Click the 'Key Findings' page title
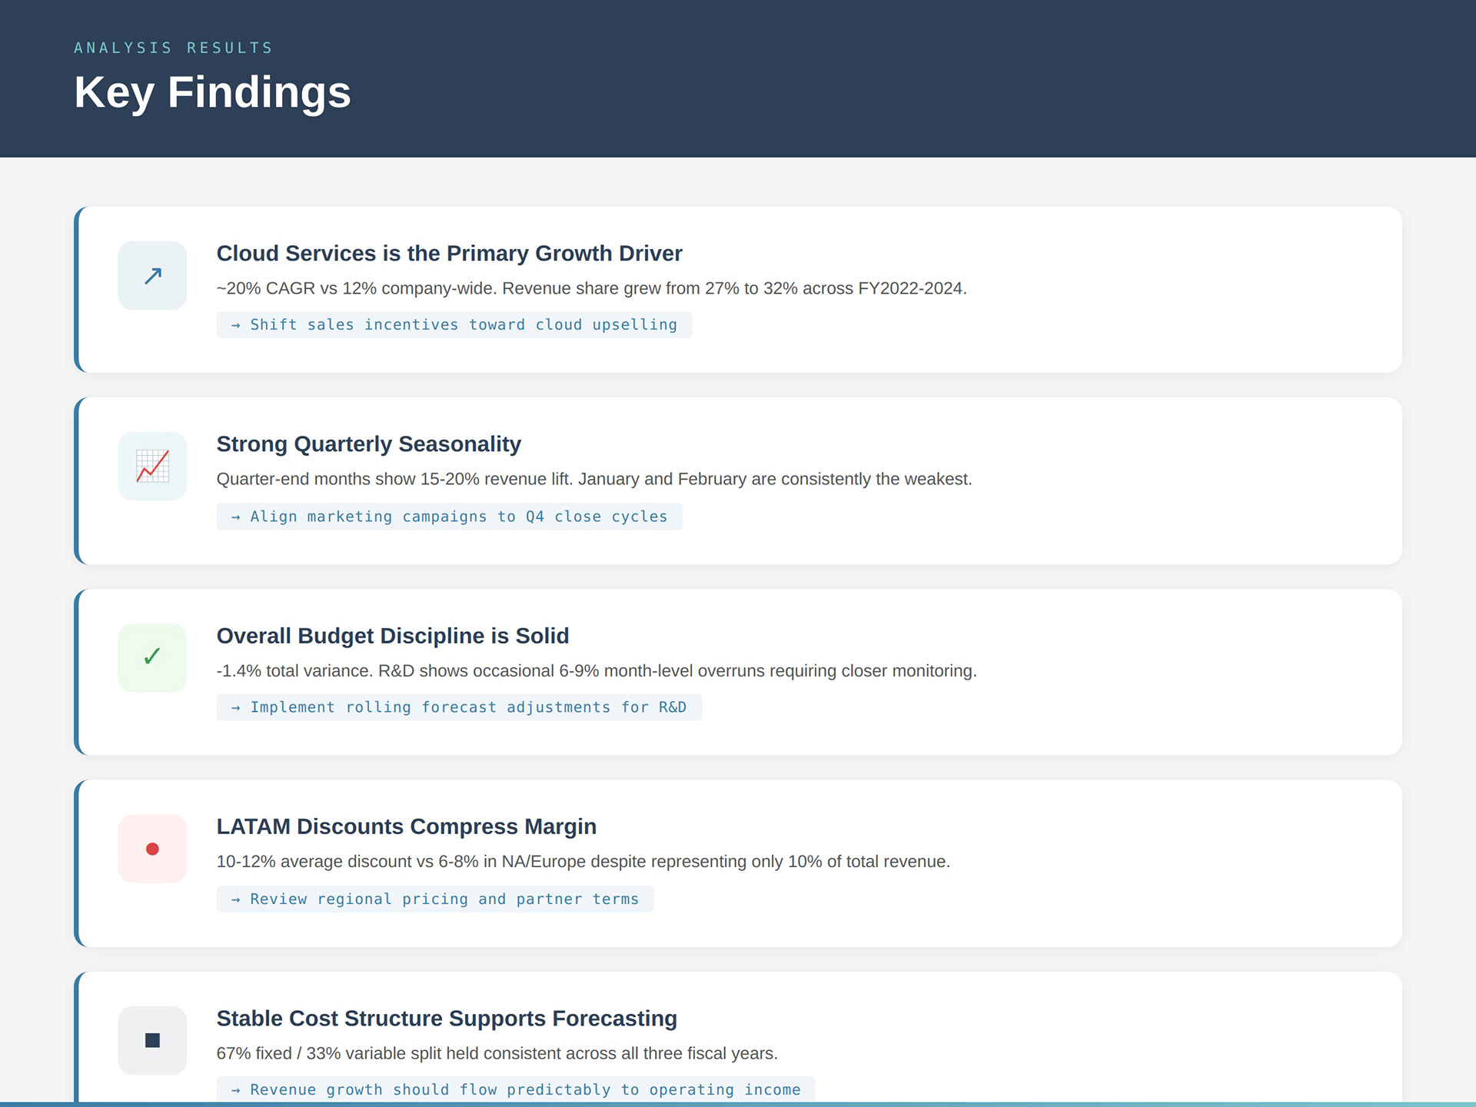This screenshot has height=1107, width=1476. (212, 92)
